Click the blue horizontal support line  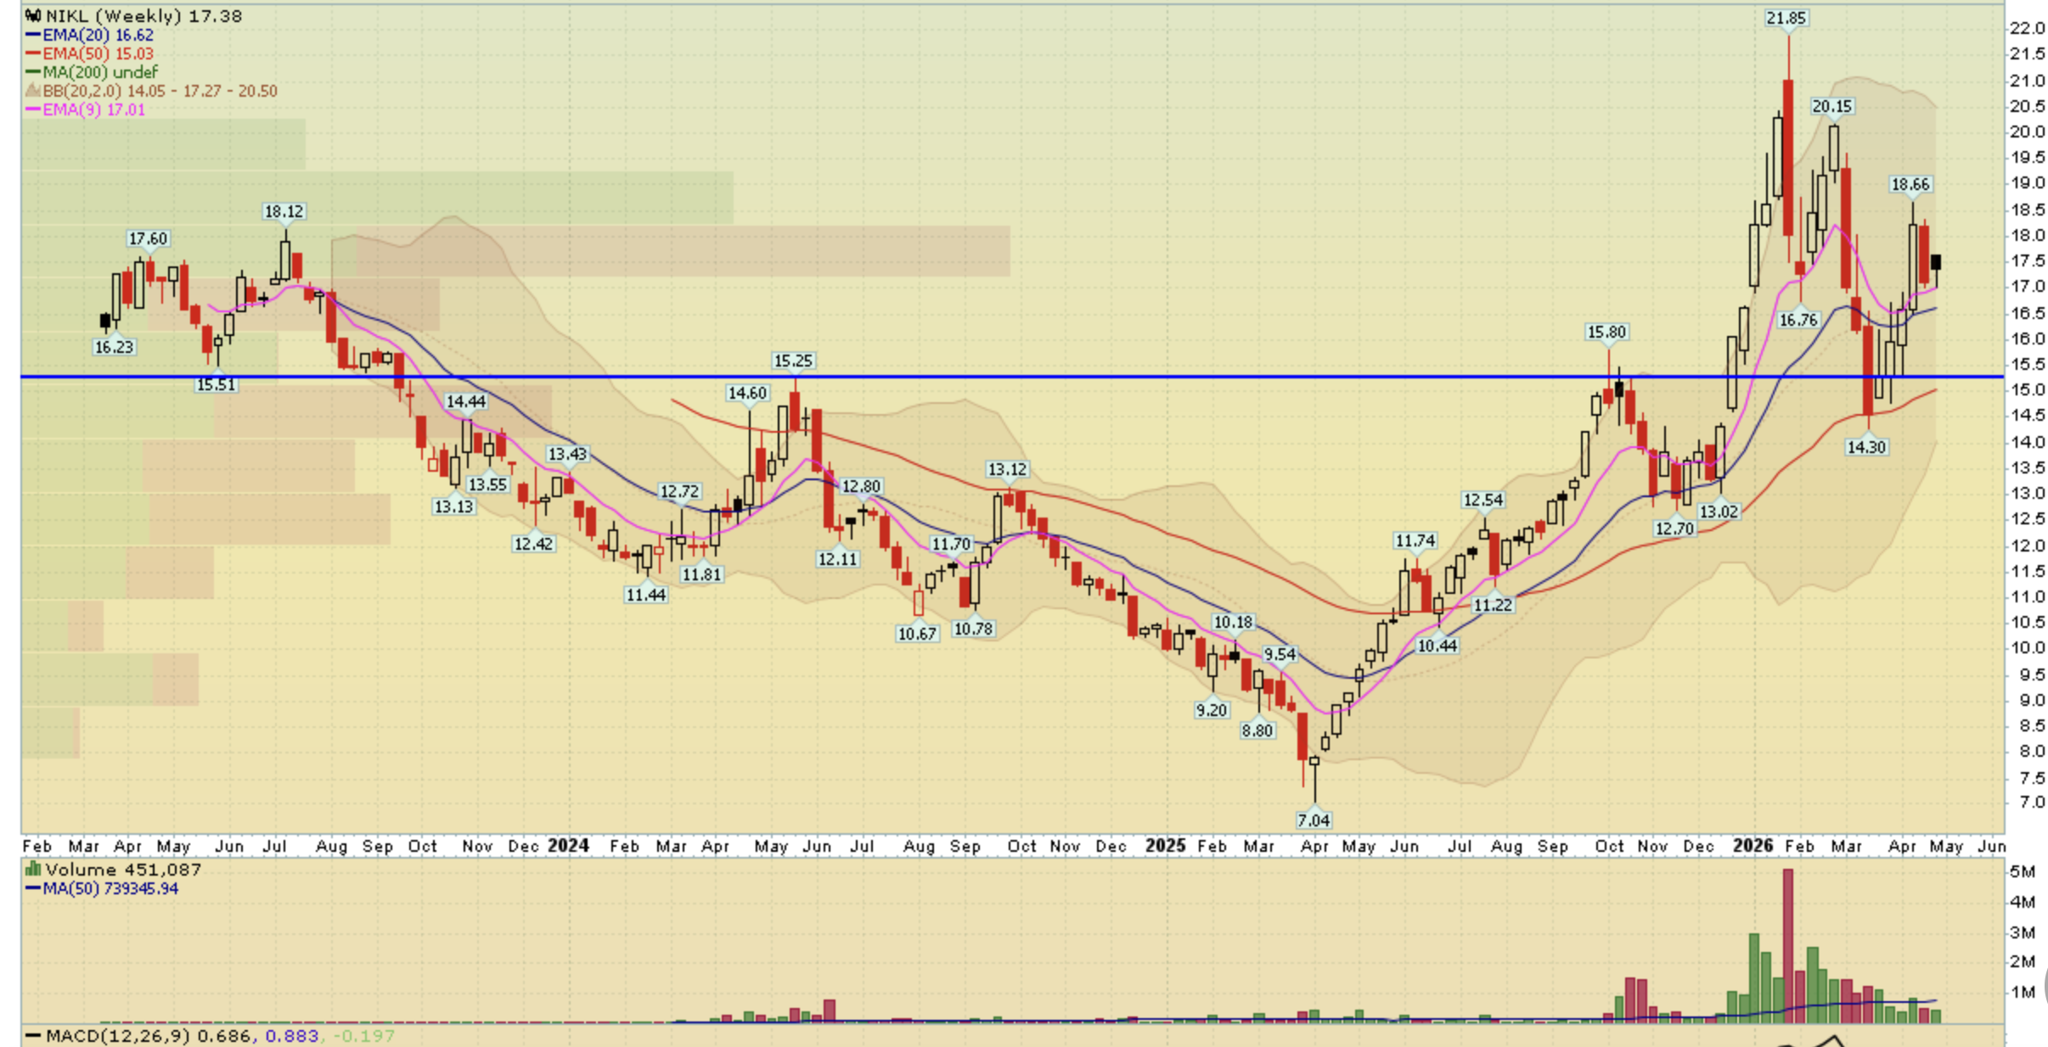point(1012,376)
